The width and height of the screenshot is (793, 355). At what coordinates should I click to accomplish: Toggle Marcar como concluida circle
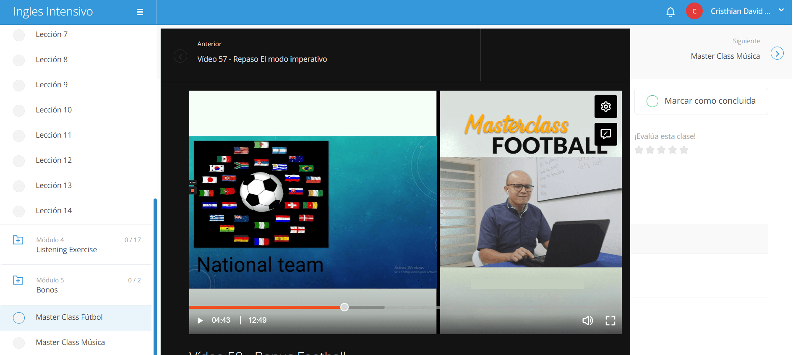[652, 101]
